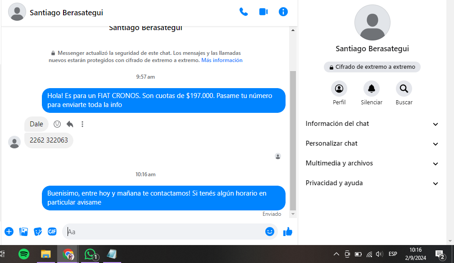Send a thumbs up like
Screen dimensions: 454x263
coord(288,232)
